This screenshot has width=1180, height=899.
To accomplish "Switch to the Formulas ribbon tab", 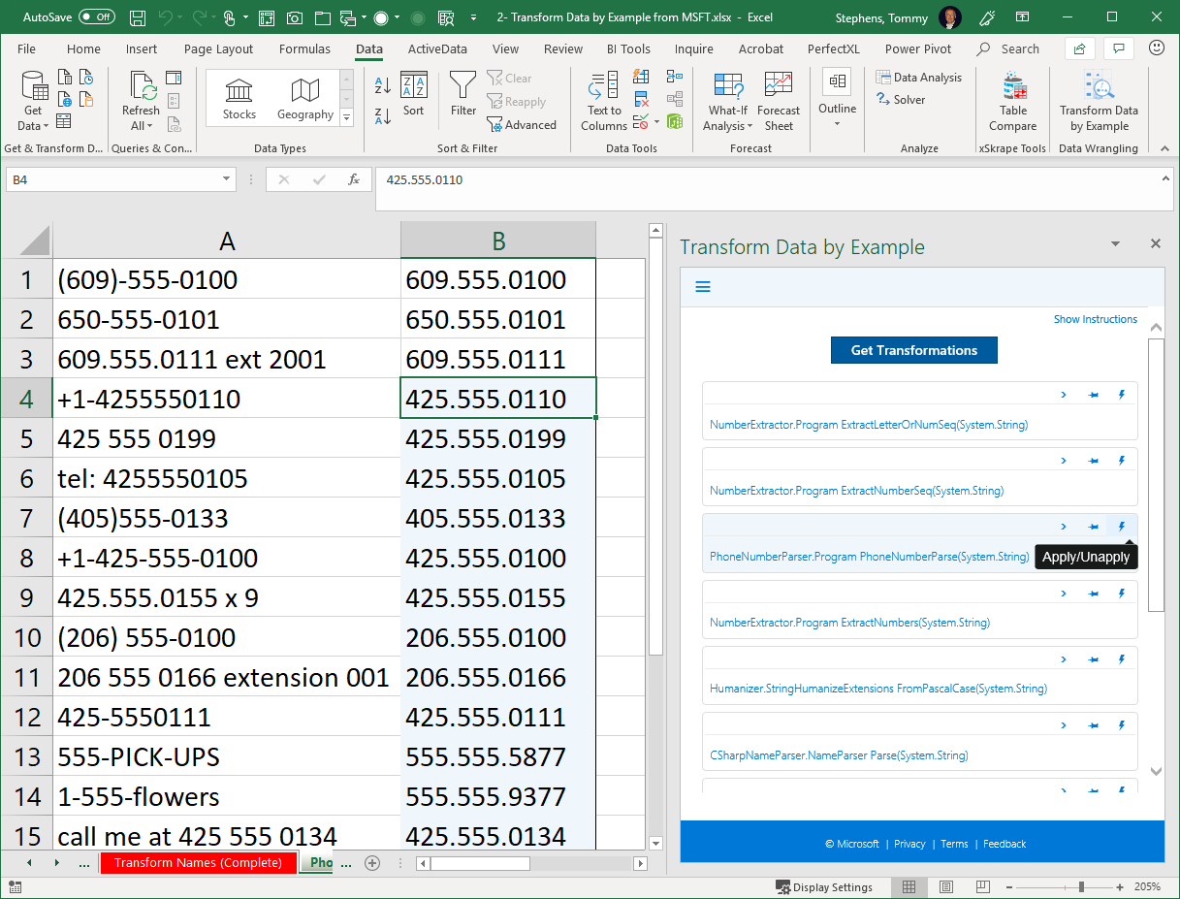I will pos(304,48).
